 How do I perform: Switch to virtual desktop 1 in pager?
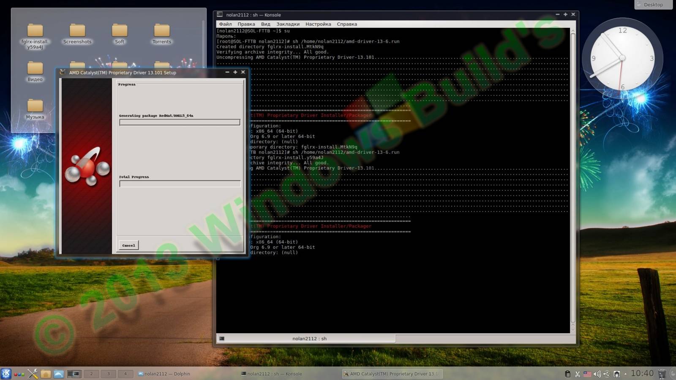coord(74,374)
